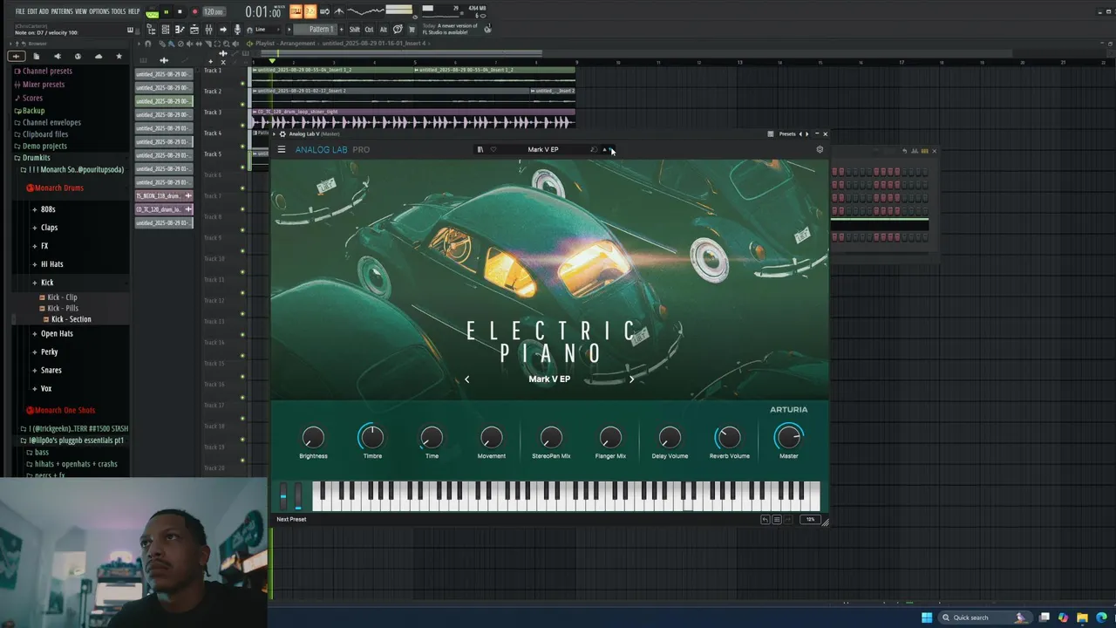Click the transport stop button

click(x=180, y=12)
